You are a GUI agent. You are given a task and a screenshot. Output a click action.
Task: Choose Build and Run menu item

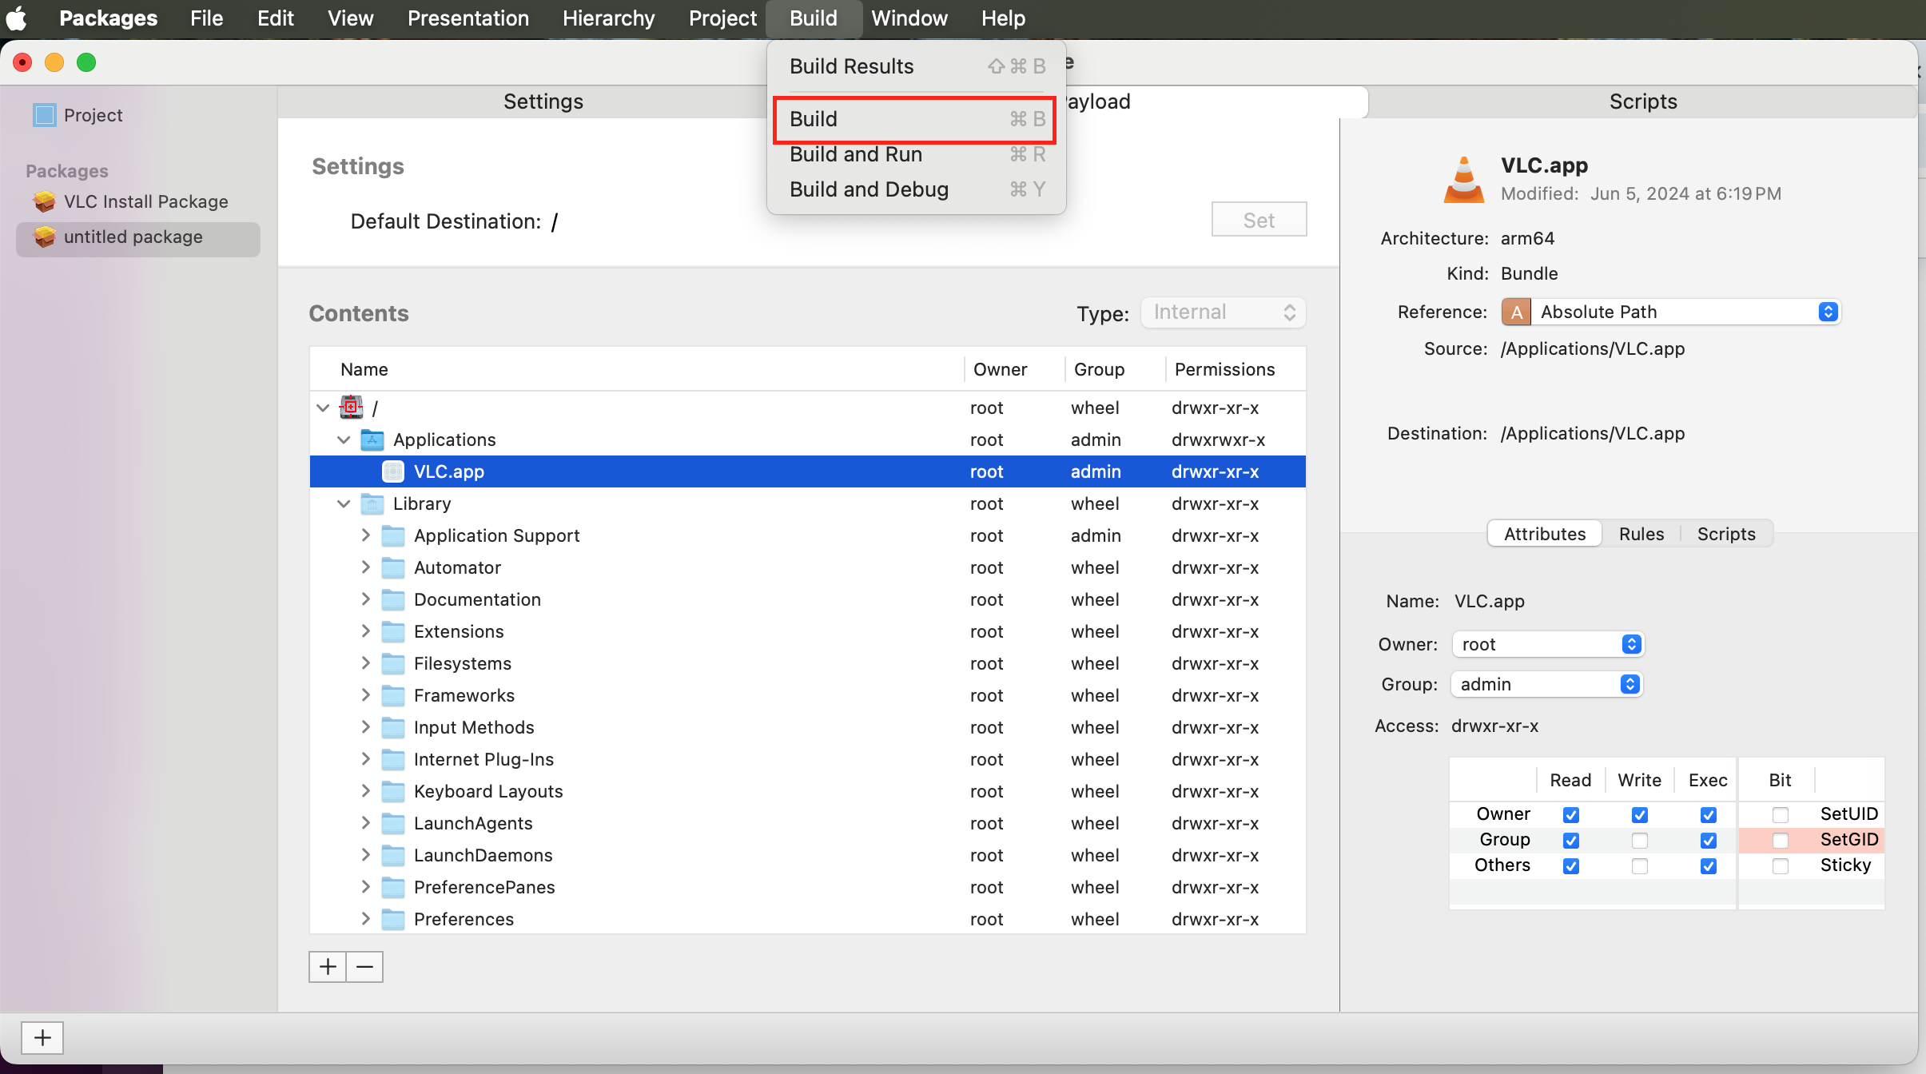click(916, 154)
